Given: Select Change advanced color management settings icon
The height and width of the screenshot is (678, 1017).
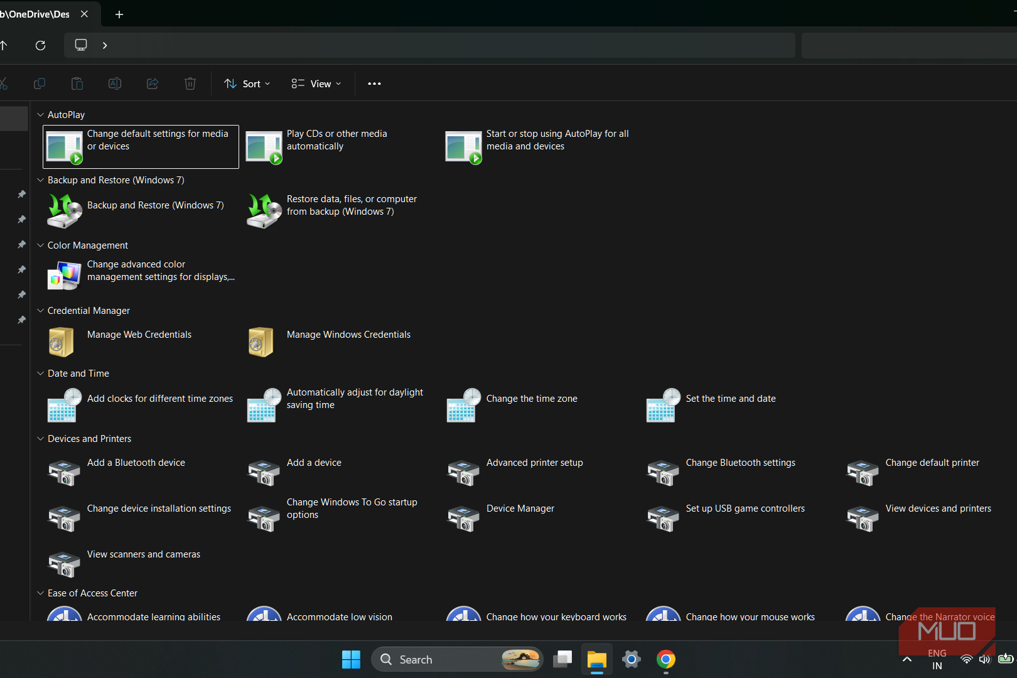Looking at the screenshot, I should pyautogui.click(x=65, y=276).
